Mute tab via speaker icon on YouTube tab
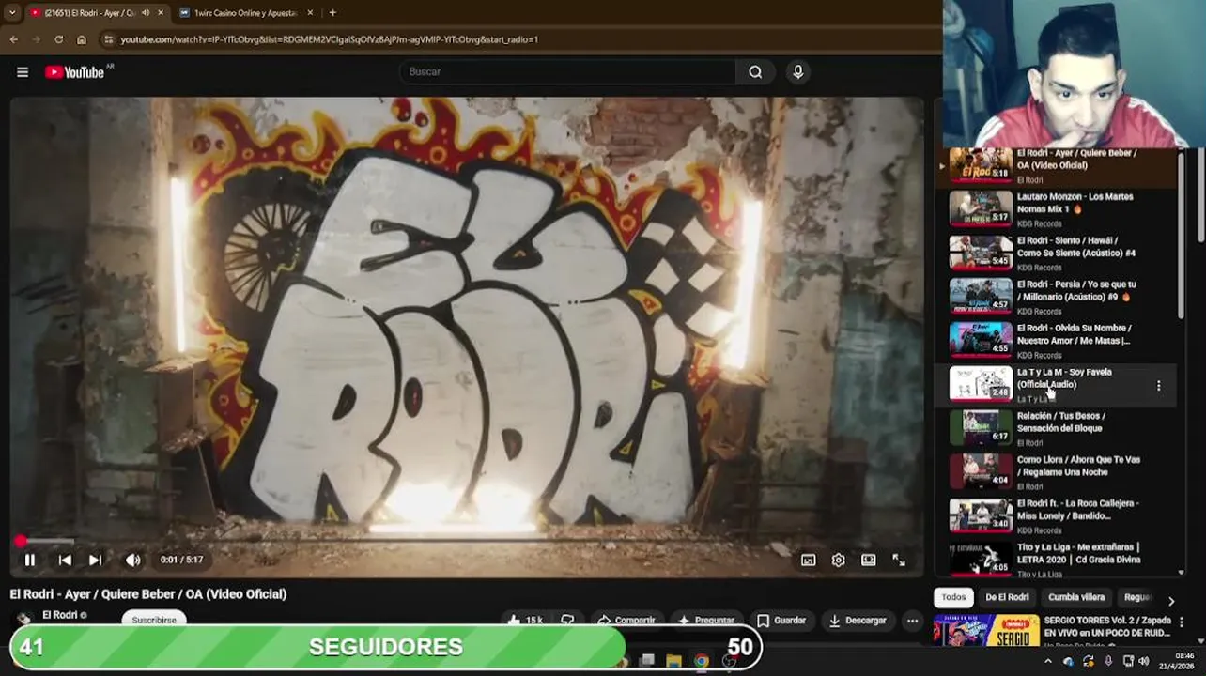The image size is (1206, 676). pyautogui.click(x=145, y=13)
